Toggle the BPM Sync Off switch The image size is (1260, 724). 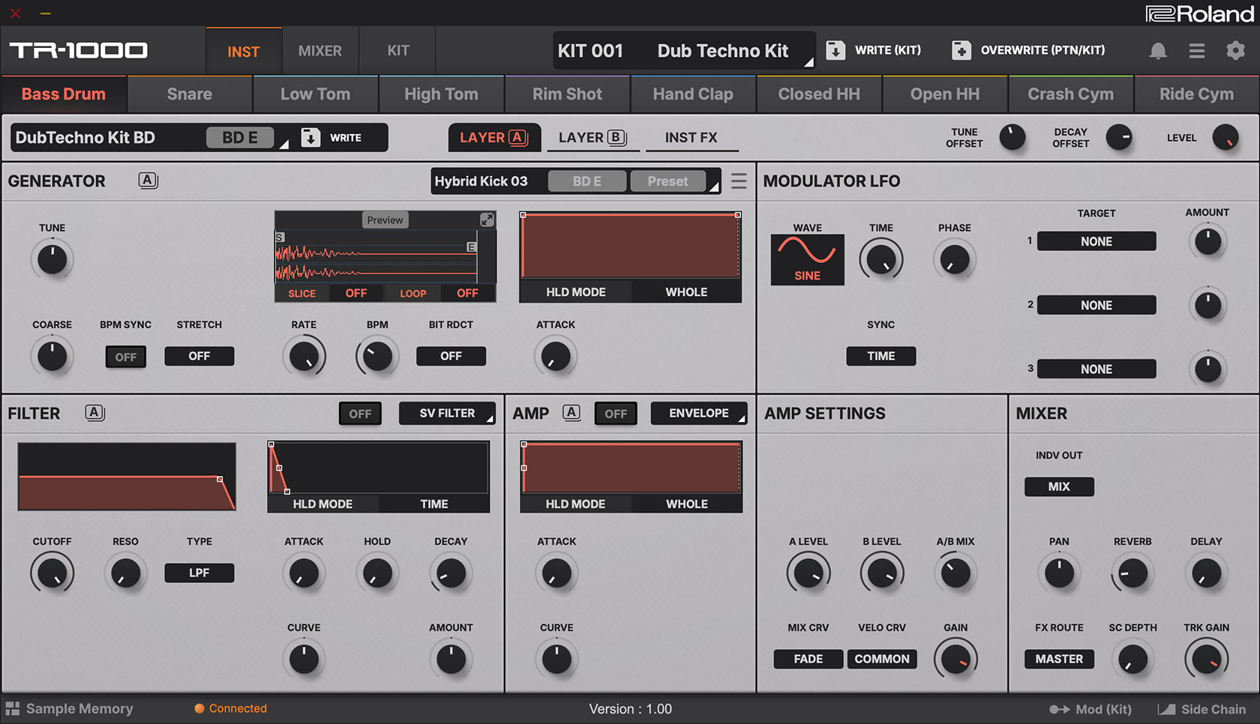125,357
